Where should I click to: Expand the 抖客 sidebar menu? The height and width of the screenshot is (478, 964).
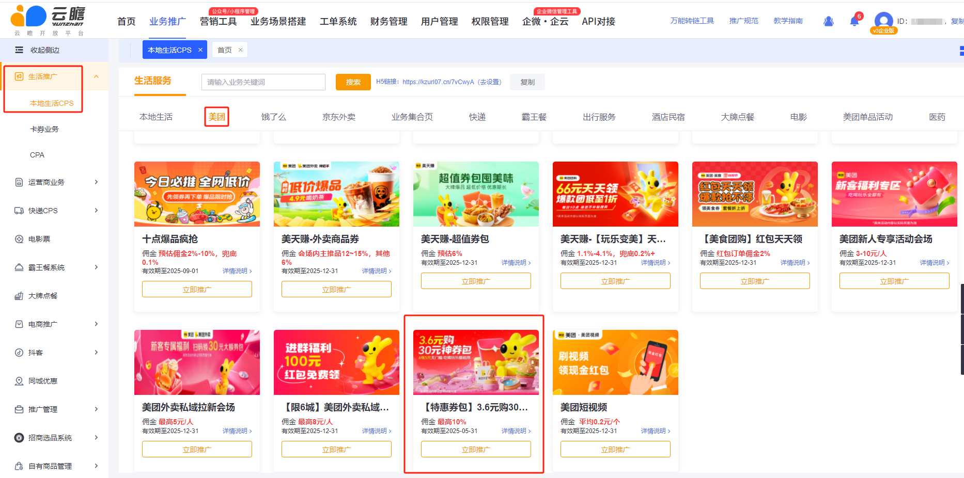click(96, 353)
